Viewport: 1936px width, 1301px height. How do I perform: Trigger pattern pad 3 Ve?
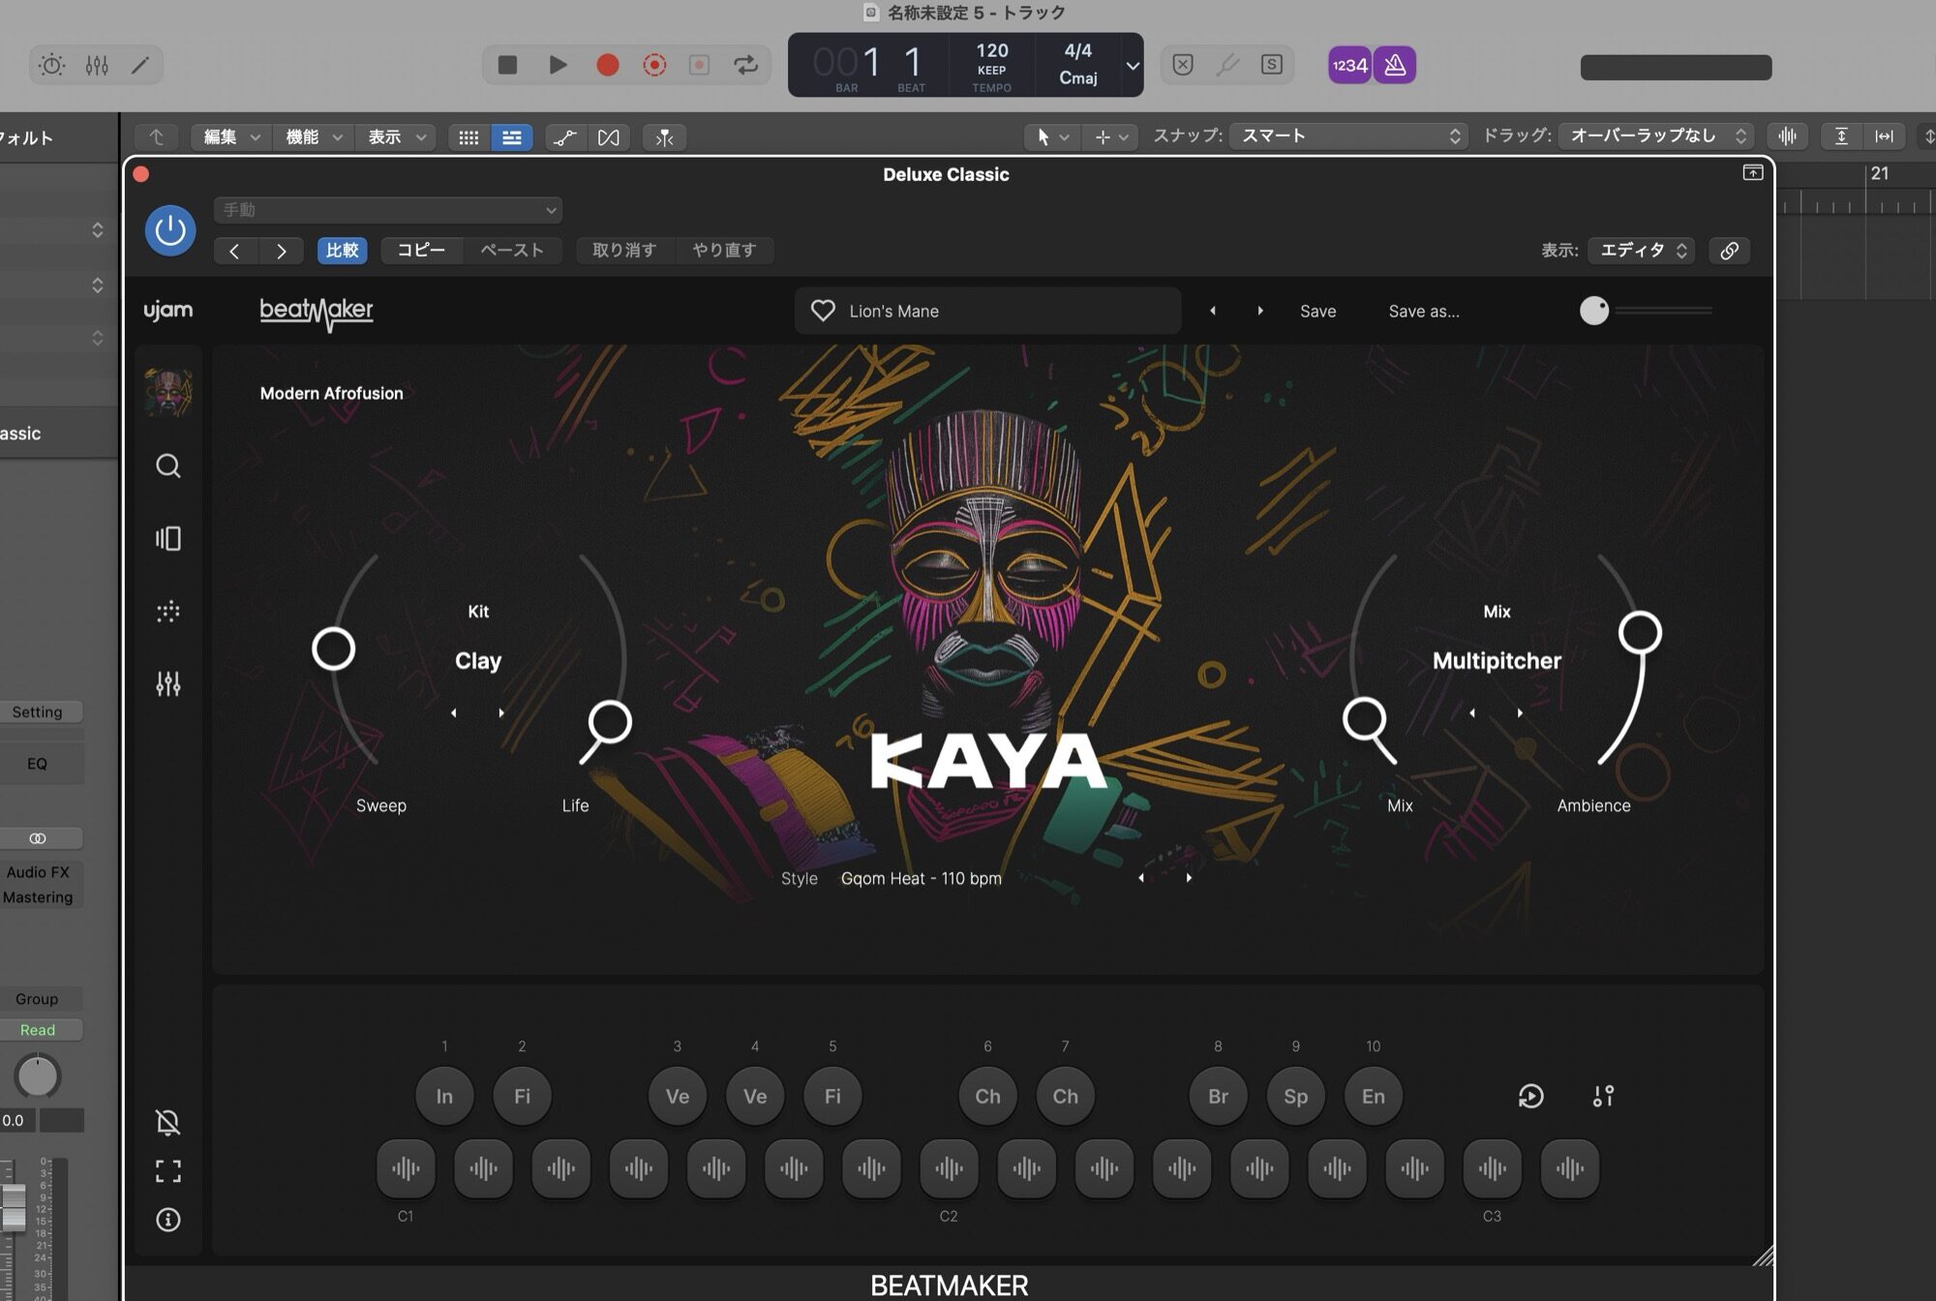[x=678, y=1096]
